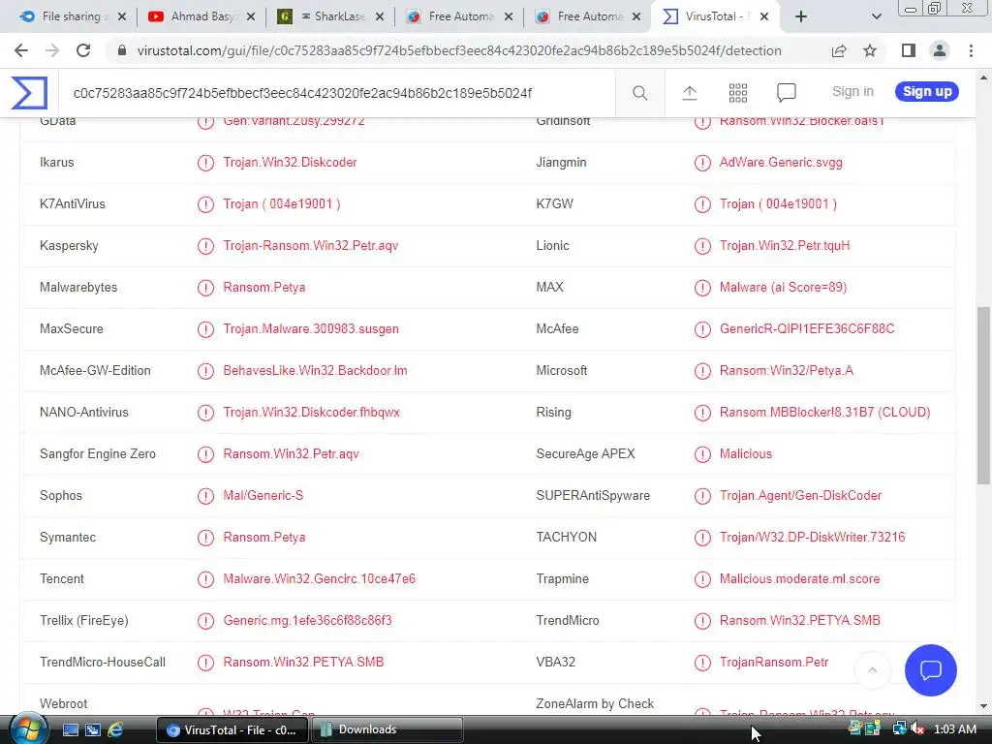Click the blue chat bubble button
This screenshot has height=744, width=992.
tap(930, 670)
